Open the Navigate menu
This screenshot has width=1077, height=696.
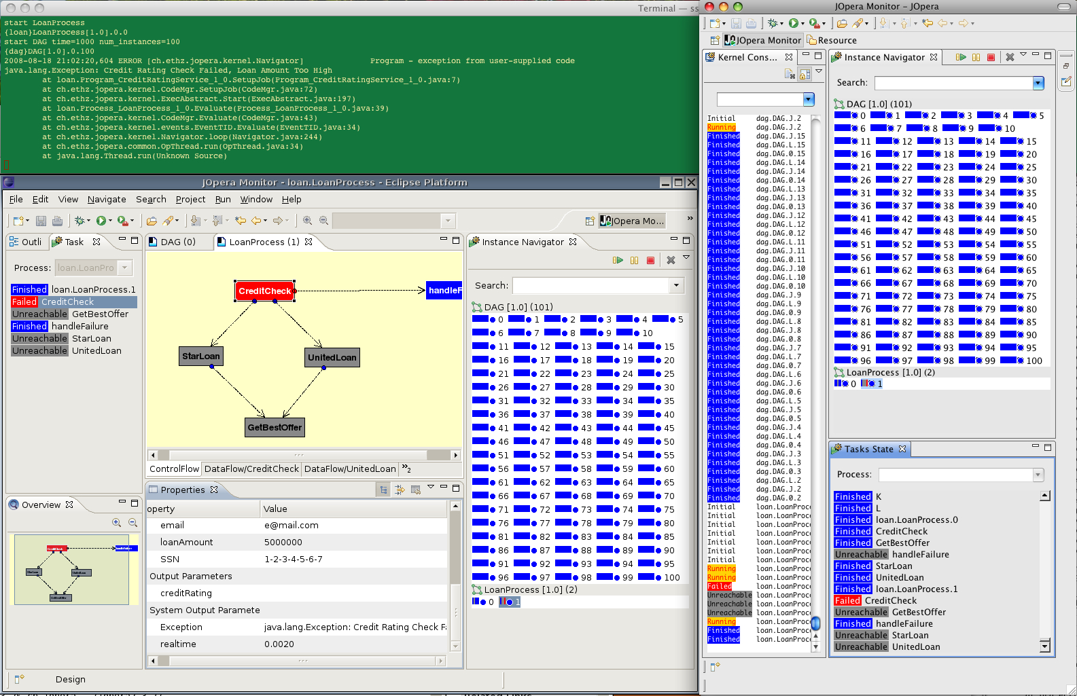tap(107, 199)
